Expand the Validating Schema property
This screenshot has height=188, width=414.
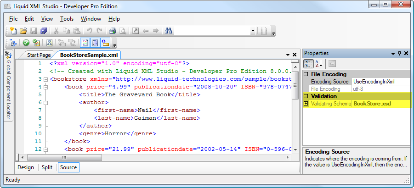coord(306,104)
